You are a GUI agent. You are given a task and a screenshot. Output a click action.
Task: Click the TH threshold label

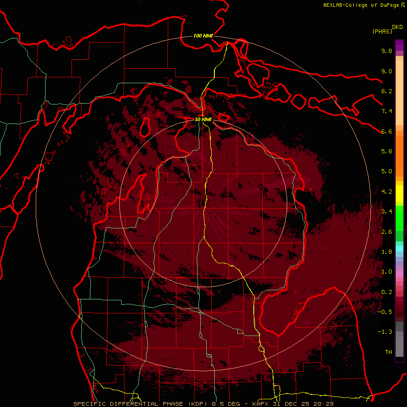click(x=388, y=352)
